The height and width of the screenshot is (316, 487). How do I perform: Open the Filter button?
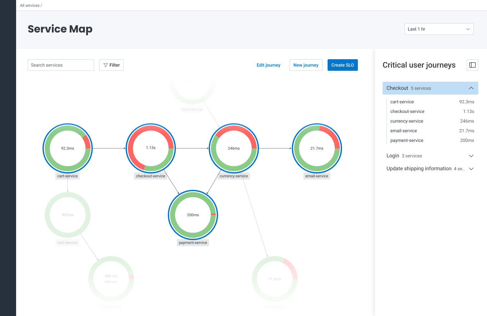(111, 65)
